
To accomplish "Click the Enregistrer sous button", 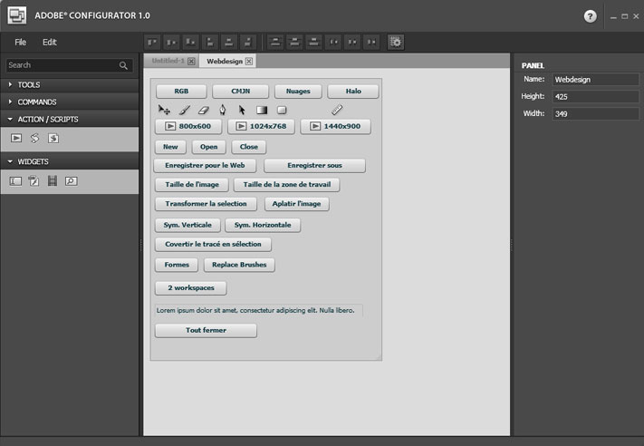I will tap(314, 165).
